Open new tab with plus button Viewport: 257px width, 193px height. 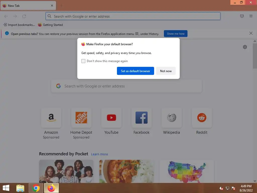point(61,6)
